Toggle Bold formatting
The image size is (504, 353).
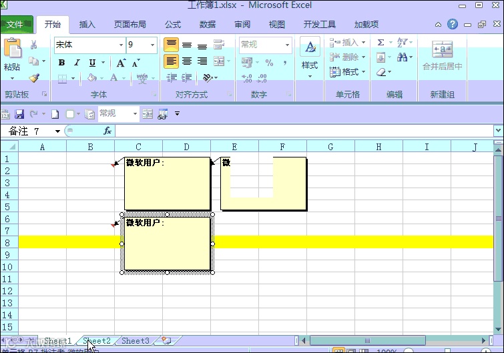(x=61, y=63)
